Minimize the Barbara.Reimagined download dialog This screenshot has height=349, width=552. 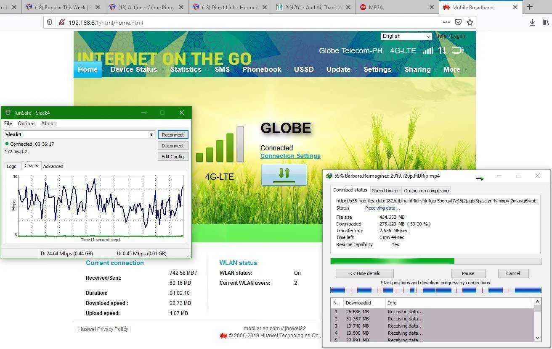(499, 176)
